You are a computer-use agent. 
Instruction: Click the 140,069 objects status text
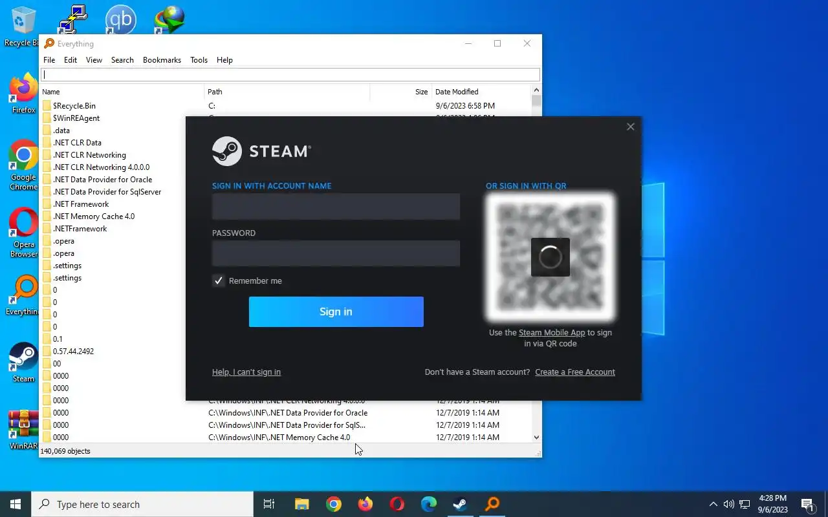(65, 451)
